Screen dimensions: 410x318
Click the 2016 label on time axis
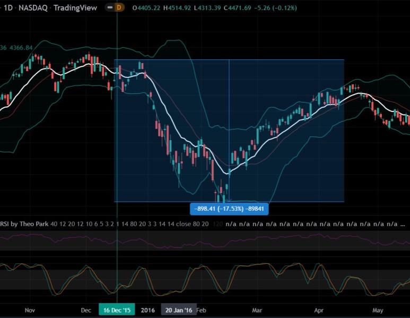pyautogui.click(x=148, y=310)
